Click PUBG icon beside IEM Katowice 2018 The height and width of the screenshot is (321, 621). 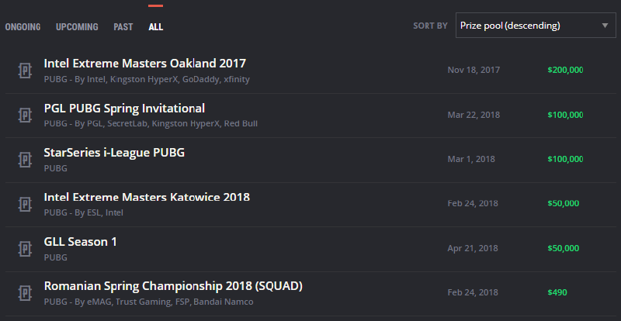coord(24,205)
